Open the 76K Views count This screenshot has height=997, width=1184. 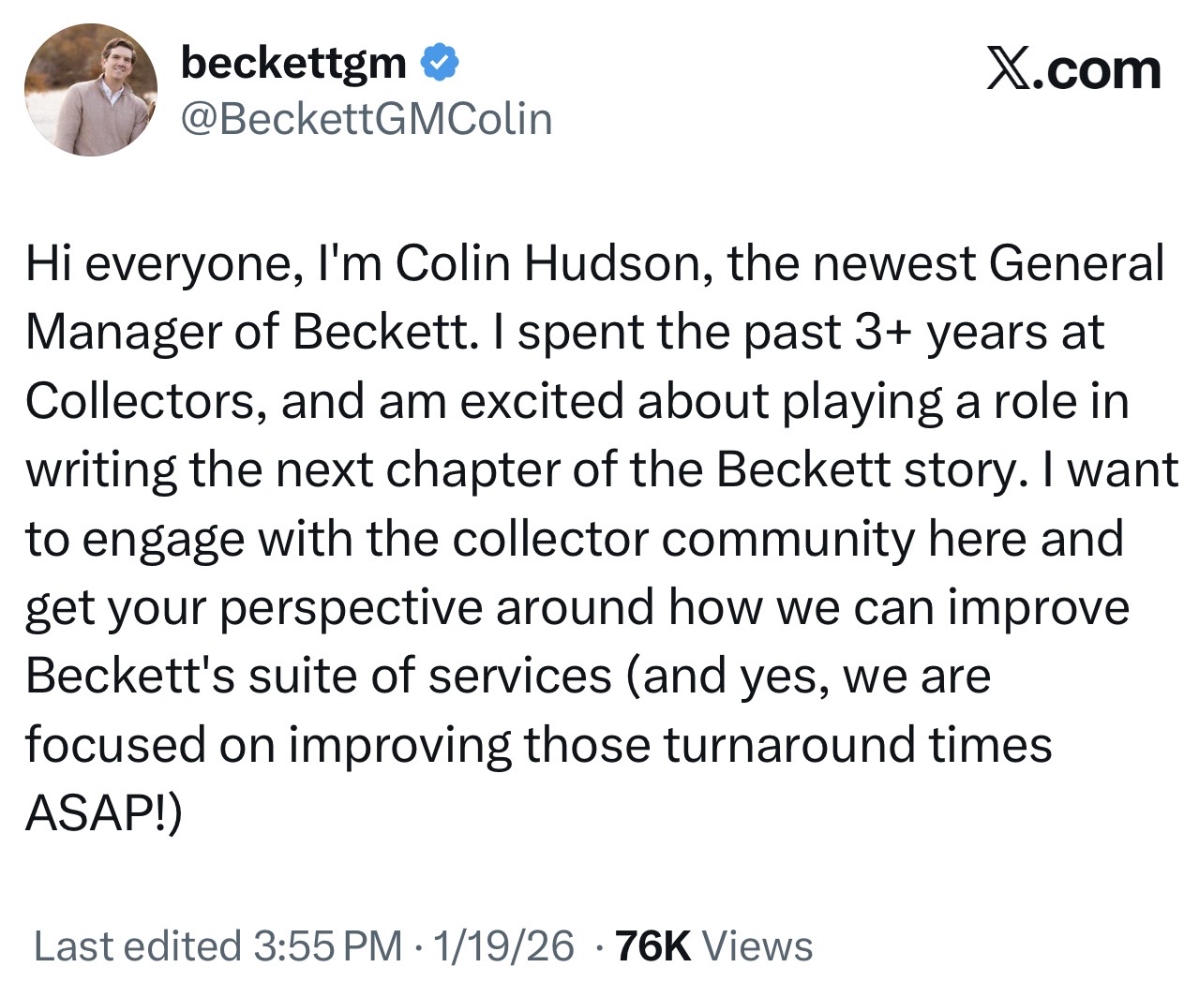click(714, 945)
